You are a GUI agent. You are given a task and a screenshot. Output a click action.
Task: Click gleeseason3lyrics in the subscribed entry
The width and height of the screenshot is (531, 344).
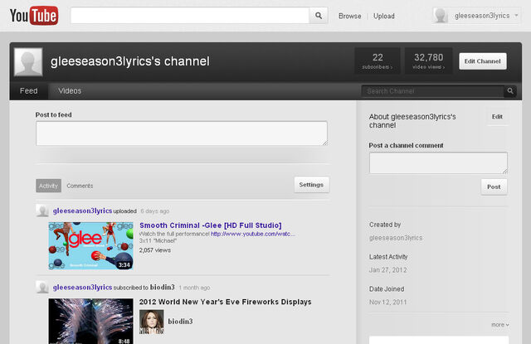(82, 287)
